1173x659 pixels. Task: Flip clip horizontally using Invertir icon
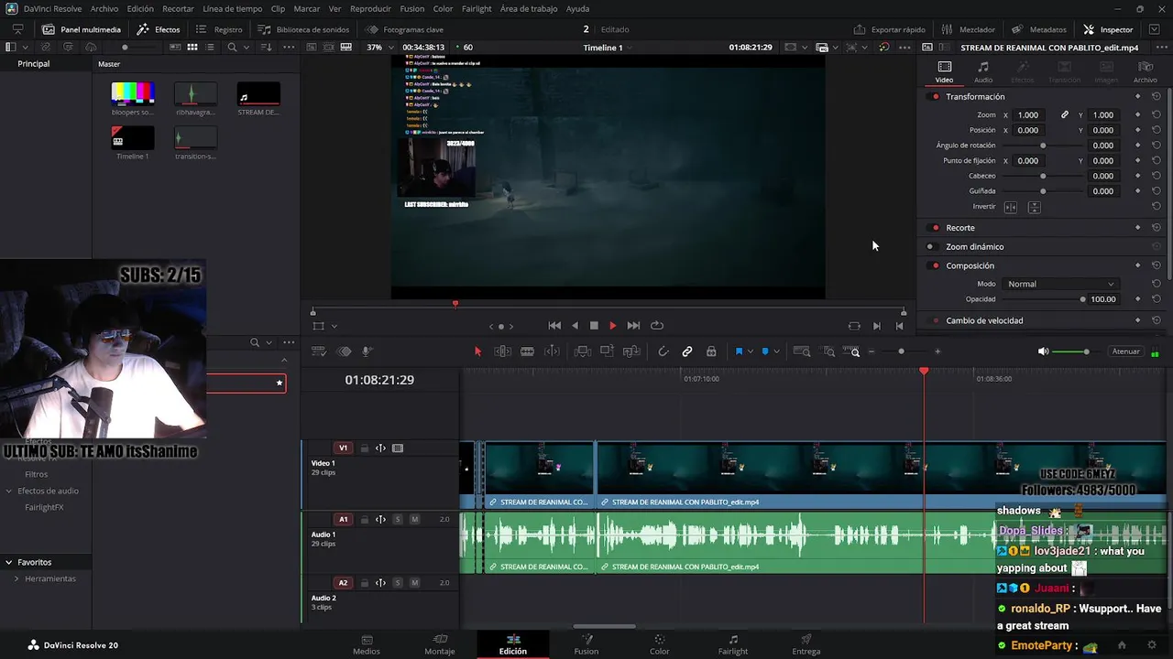click(x=1011, y=207)
